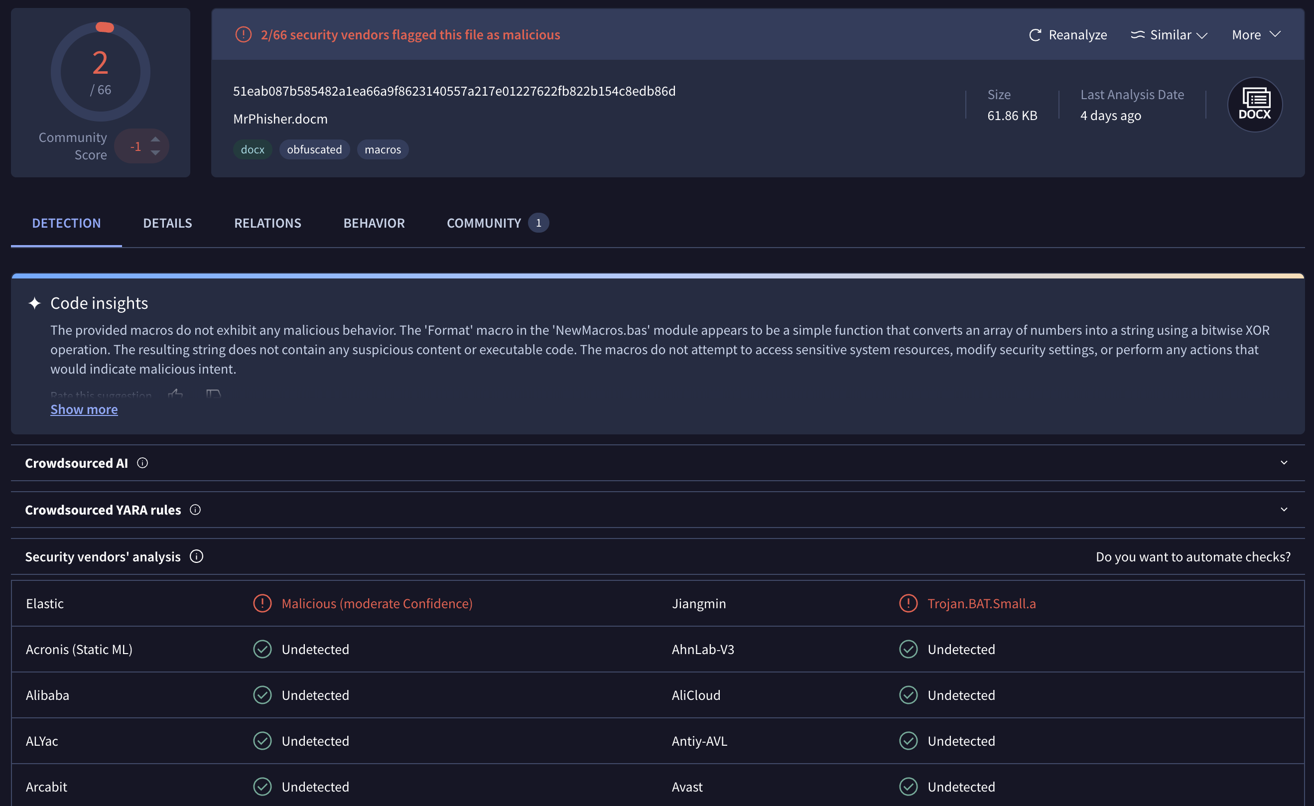Viewport: 1314px width, 806px height.
Task: Expand the Crowdsourced YARA rules section
Action: pos(1284,510)
